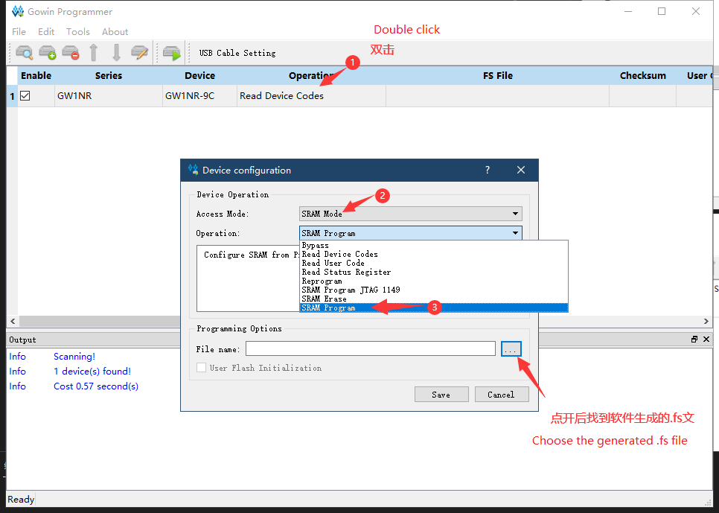Click the GW1NR series cell
719x513 pixels.
109,96
